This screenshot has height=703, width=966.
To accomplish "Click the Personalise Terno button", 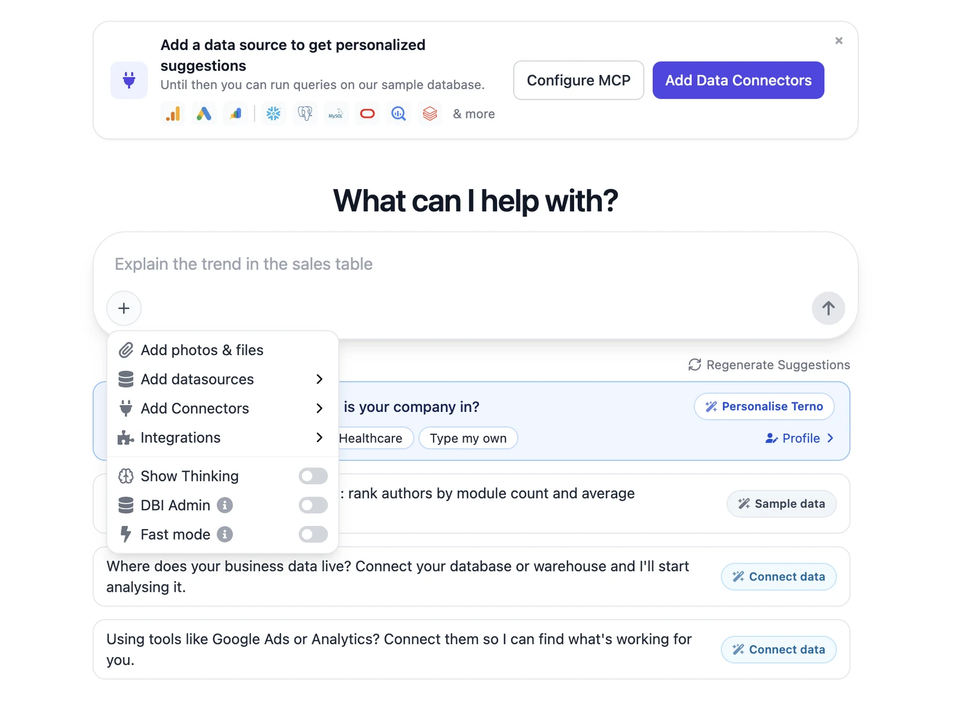I will pyautogui.click(x=764, y=406).
